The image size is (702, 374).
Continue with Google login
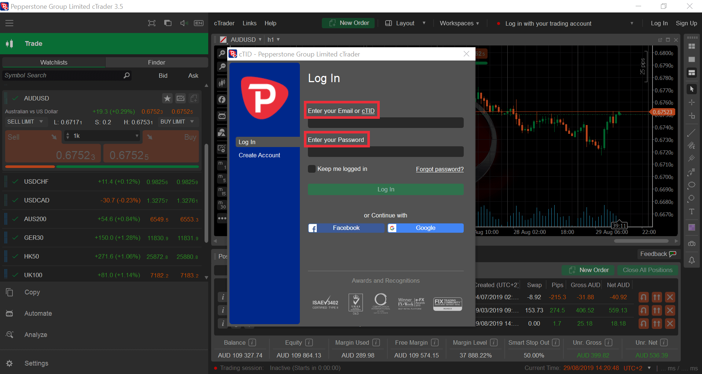point(426,228)
